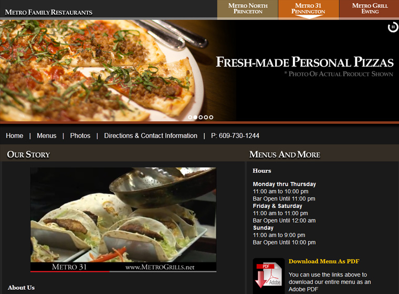Screen dimensions: 399x294
Task: Click Download Menu As PDF link
Action: [x=324, y=261]
